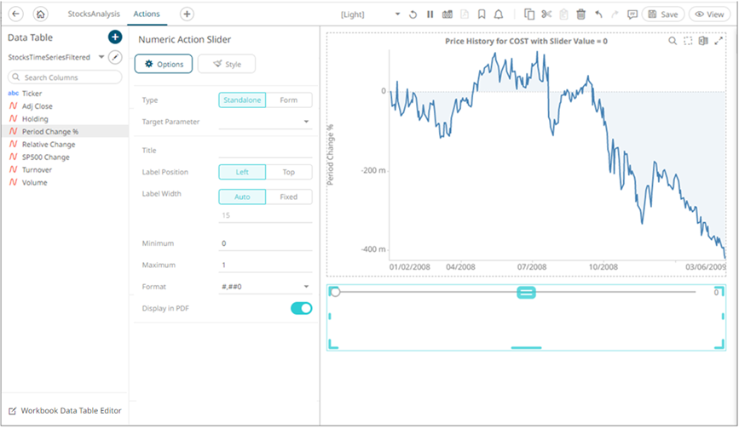739x428 pixels.
Task: Select Form as the slider type
Action: pyautogui.click(x=289, y=100)
